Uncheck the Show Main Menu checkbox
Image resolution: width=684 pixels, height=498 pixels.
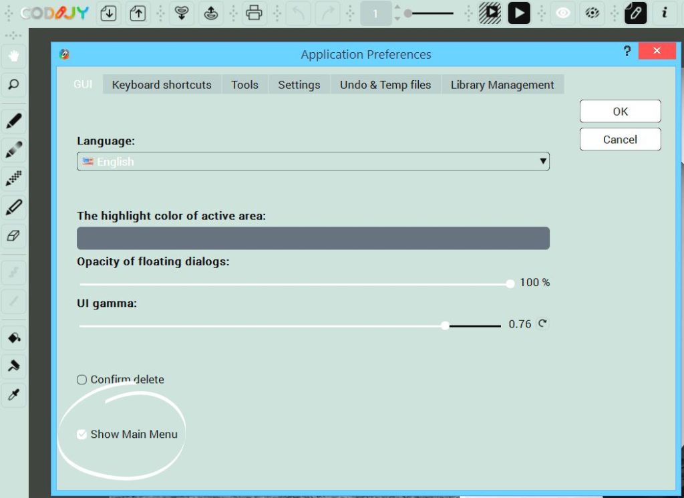(81, 434)
